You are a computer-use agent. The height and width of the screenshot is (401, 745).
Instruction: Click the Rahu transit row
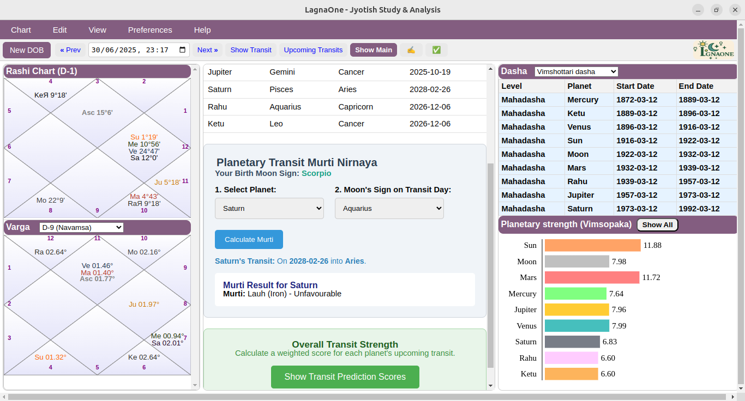click(345, 107)
